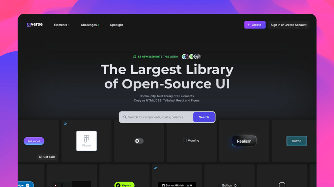Open the uiverse logo home link

coord(35,24)
